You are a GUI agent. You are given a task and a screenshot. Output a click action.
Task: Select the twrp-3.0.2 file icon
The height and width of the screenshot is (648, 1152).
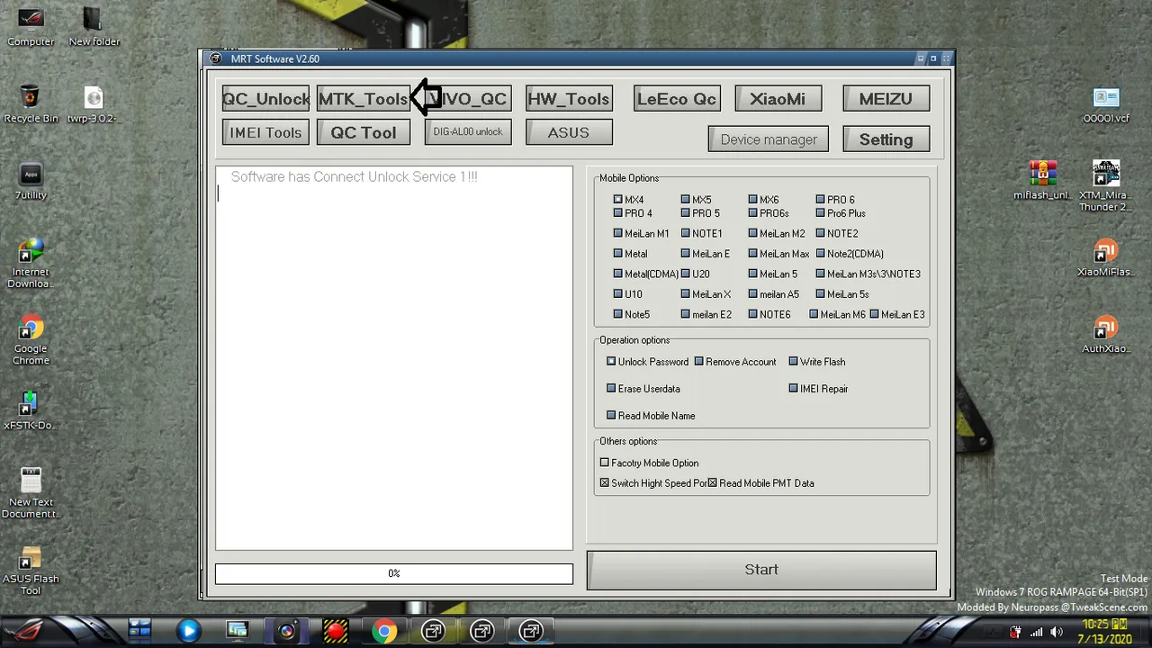click(94, 103)
